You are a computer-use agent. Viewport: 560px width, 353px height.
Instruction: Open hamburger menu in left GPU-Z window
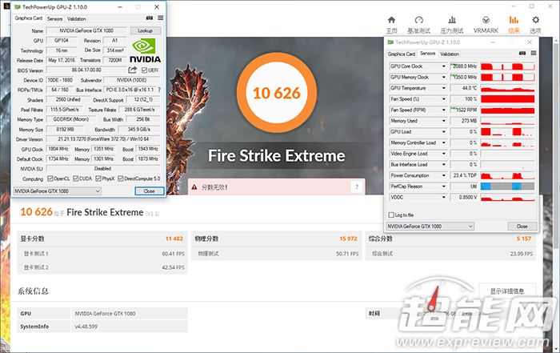click(161, 18)
